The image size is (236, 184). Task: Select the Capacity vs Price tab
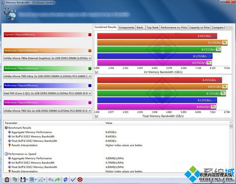(x=200, y=28)
